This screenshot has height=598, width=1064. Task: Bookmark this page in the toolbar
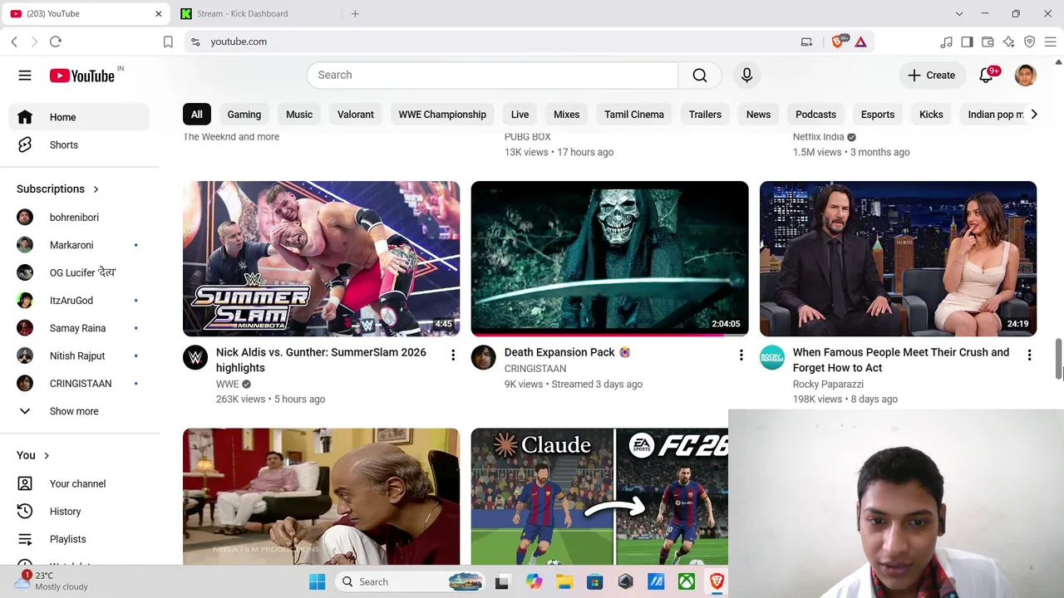tap(168, 42)
